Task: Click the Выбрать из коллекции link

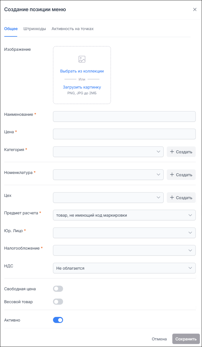Action: click(82, 71)
